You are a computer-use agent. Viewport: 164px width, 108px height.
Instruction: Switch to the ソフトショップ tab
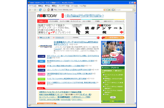pyautogui.click(x=119, y=21)
